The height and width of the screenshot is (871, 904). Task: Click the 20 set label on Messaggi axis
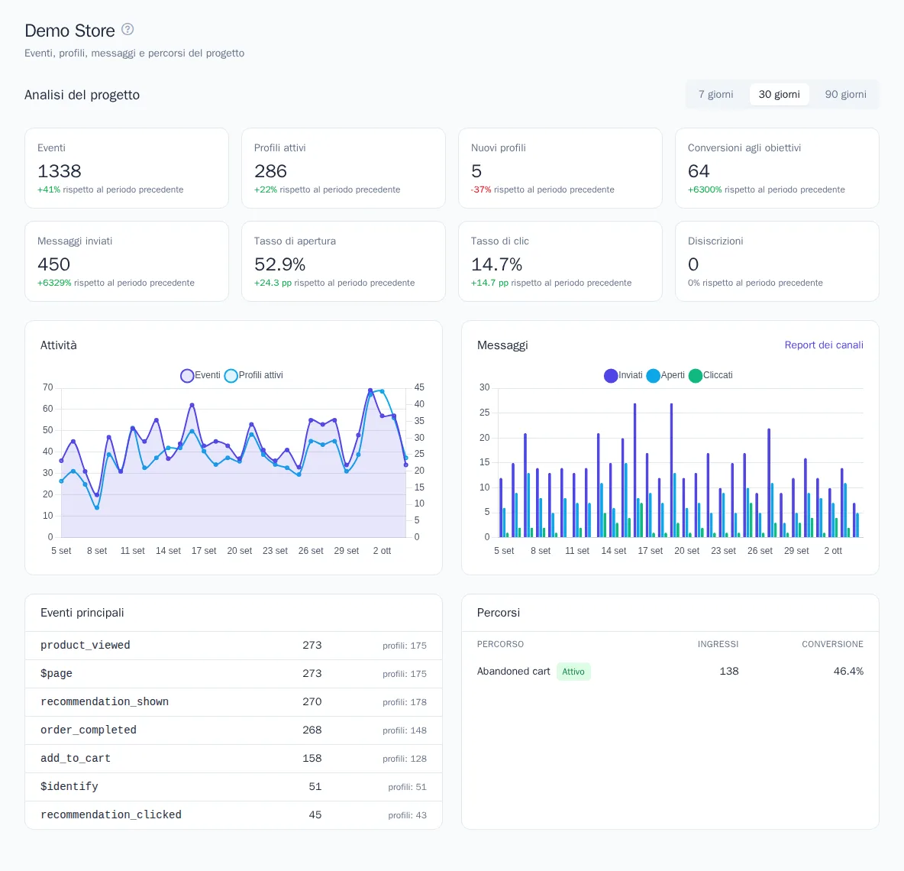(686, 551)
